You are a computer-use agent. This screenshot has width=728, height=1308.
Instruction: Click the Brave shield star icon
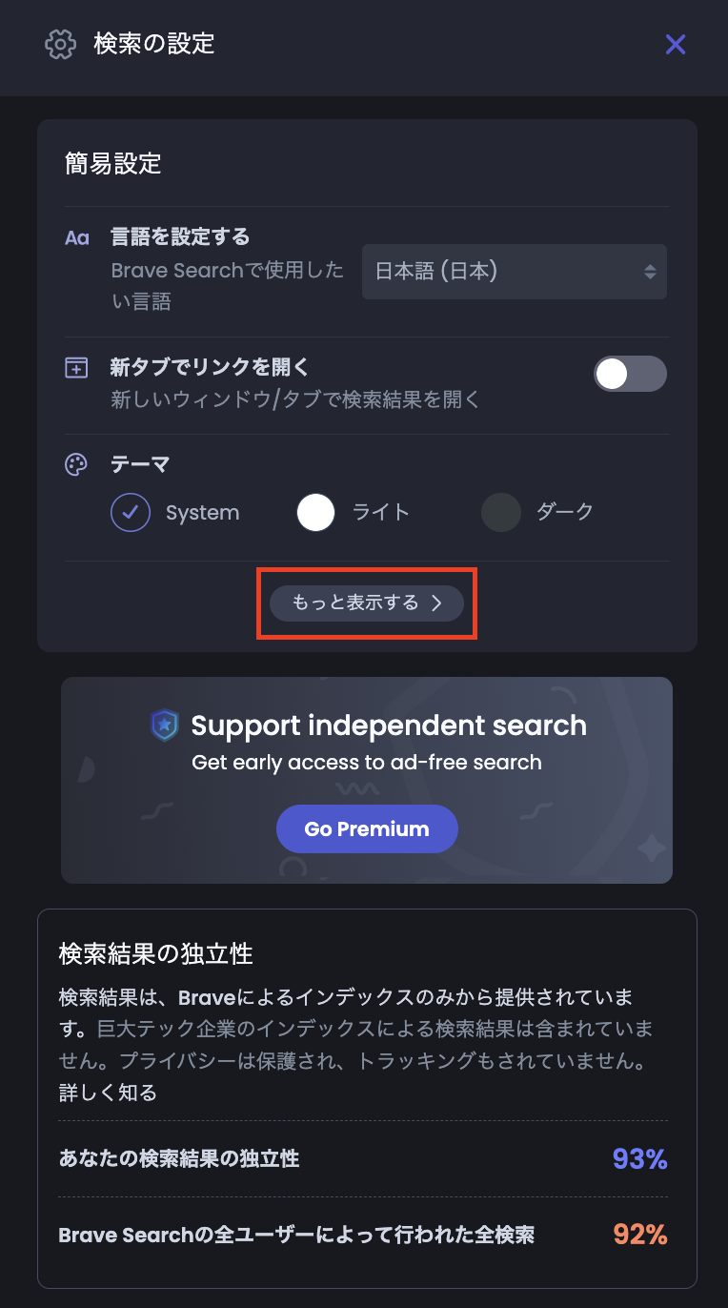click(165, 726)
